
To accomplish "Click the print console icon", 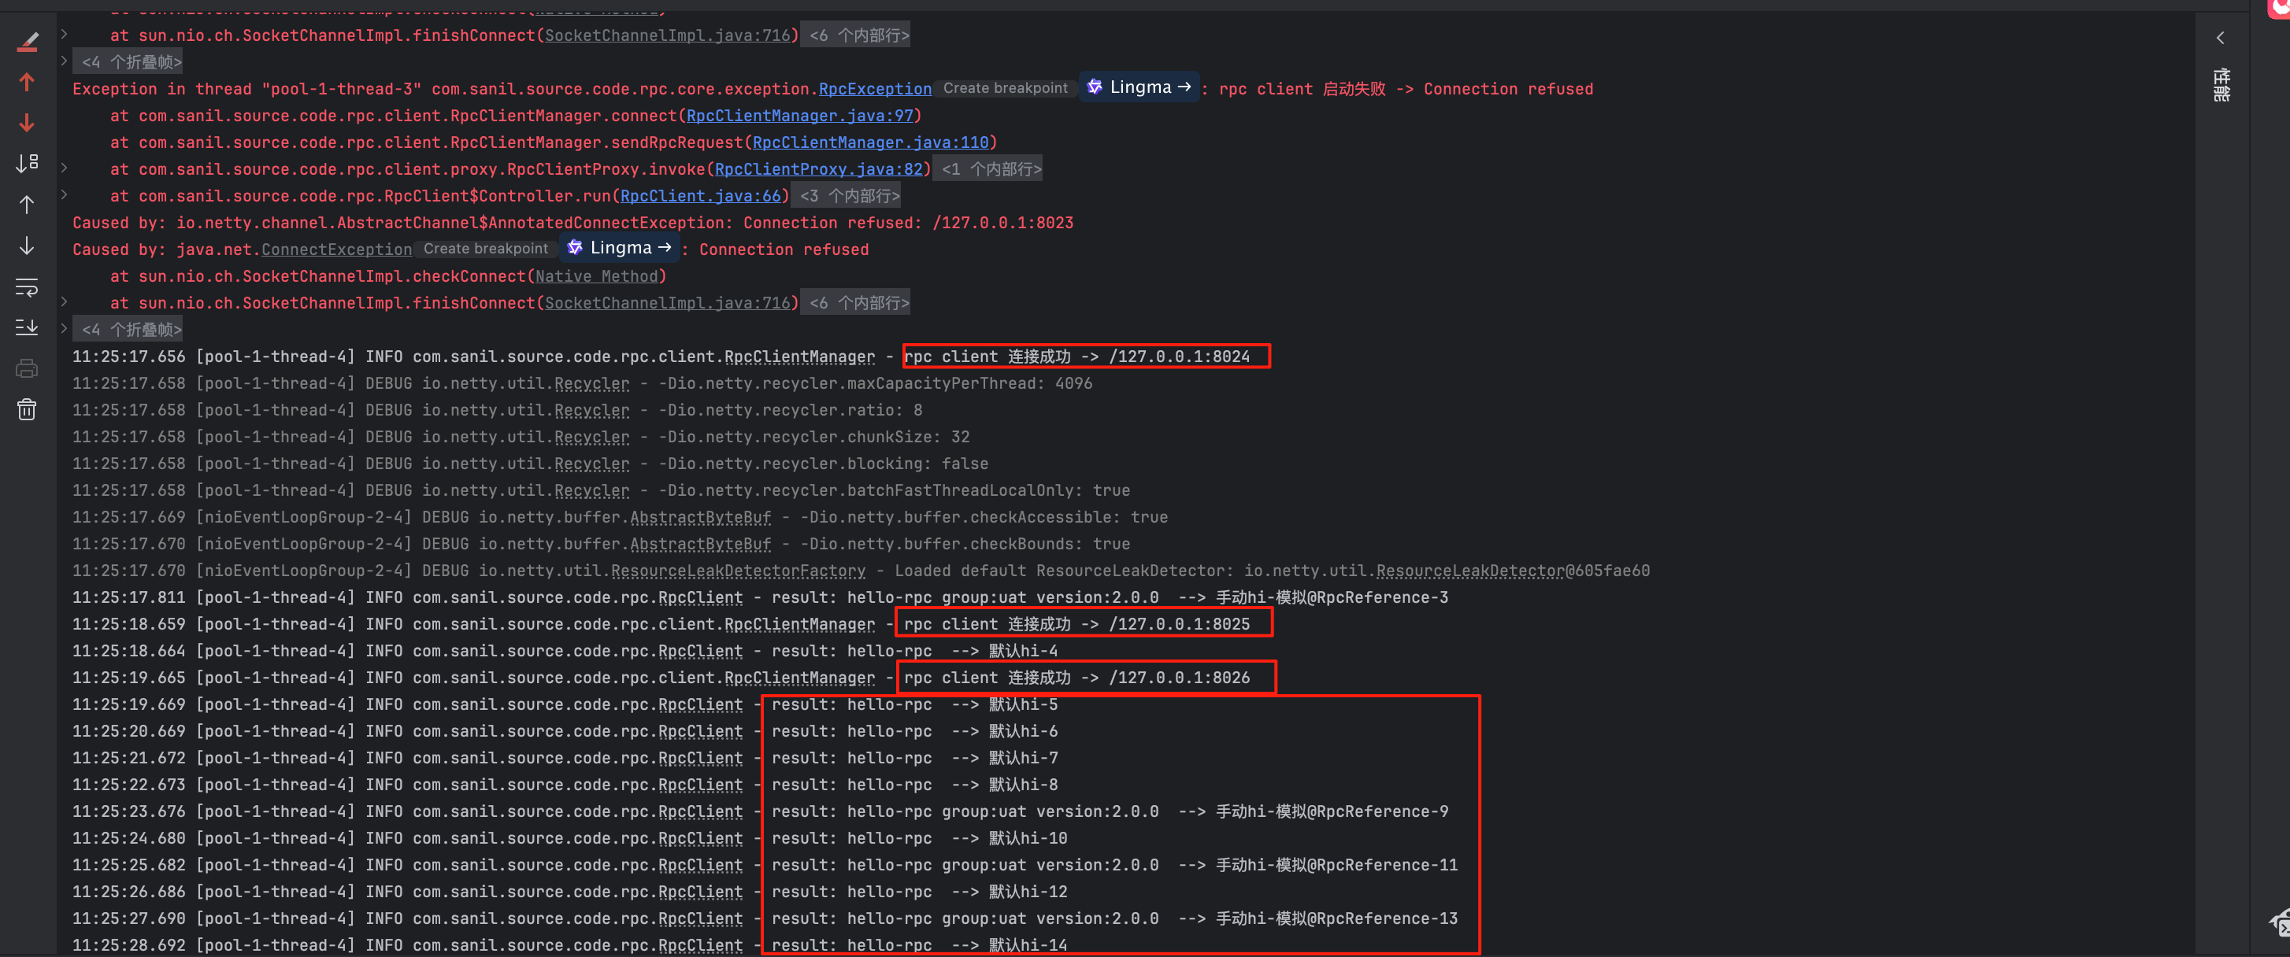I will (28, 369).
